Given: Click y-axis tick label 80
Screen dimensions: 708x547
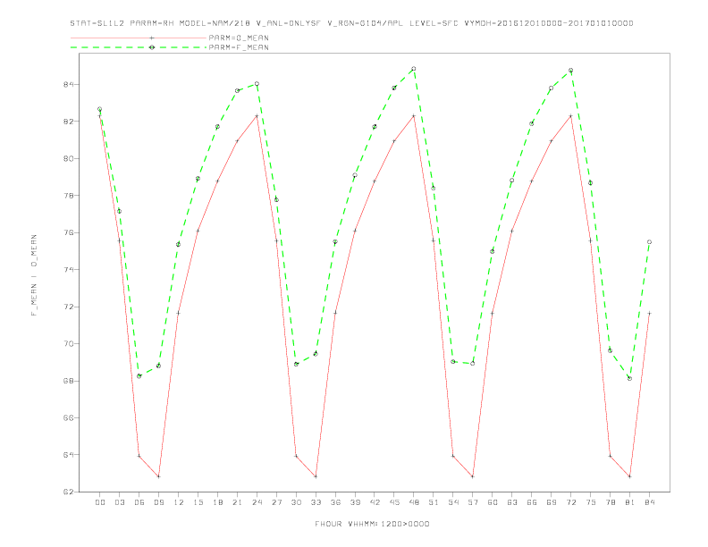Looking at the screenshot, I should (68, 159).
